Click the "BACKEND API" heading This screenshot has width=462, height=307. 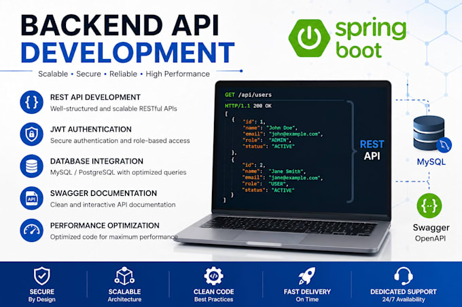coord(120,25)
